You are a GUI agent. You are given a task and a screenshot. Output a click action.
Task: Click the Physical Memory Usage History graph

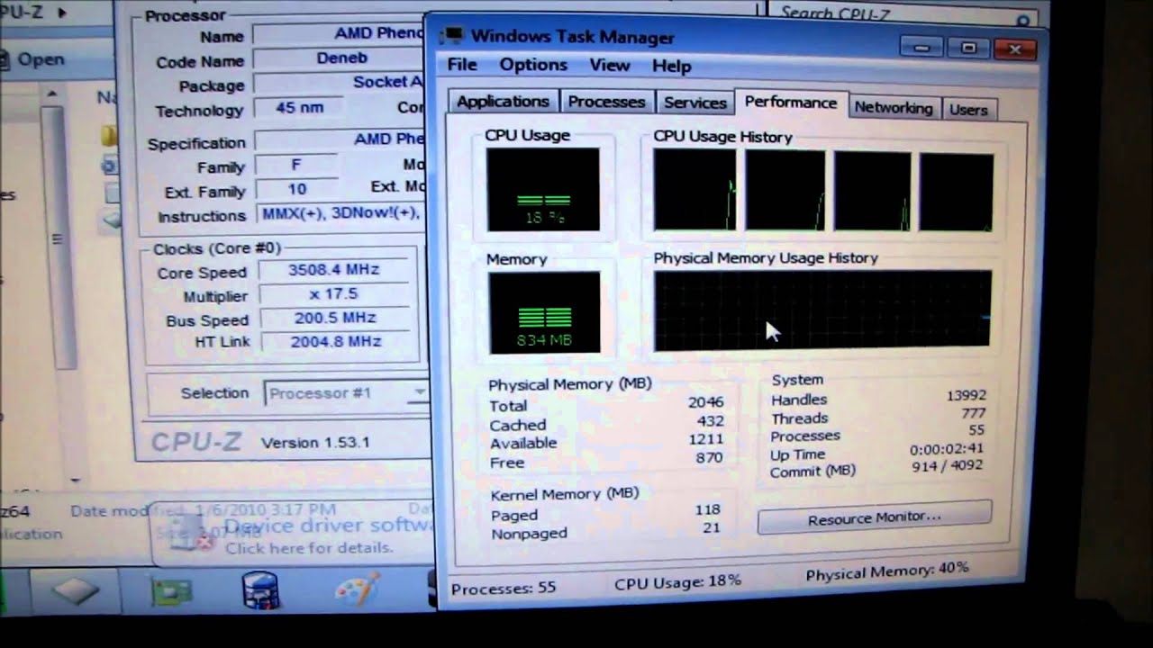click(822, 310)
